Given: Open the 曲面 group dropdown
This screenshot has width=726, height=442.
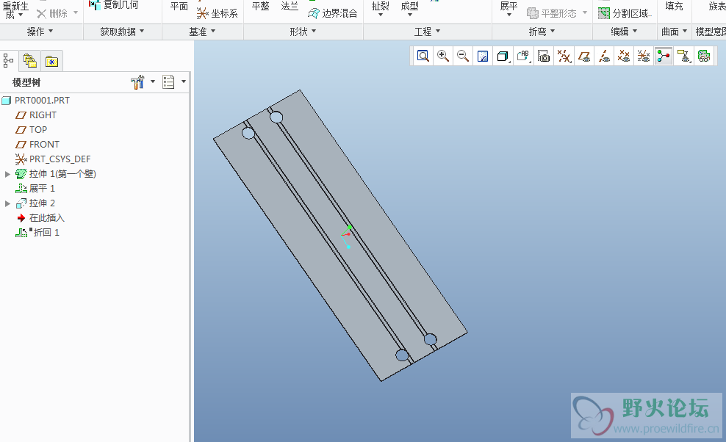Looking at the screenshot, I should (x=674, y=32).
